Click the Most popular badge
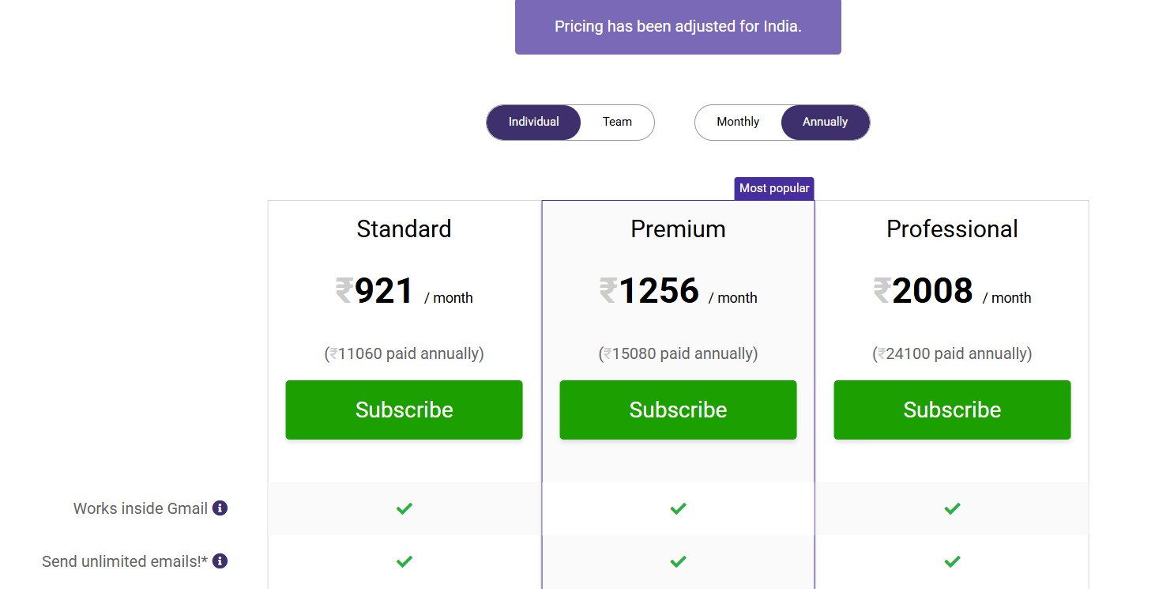Screen dimensions: 1155x589 (x=773, y=188)
